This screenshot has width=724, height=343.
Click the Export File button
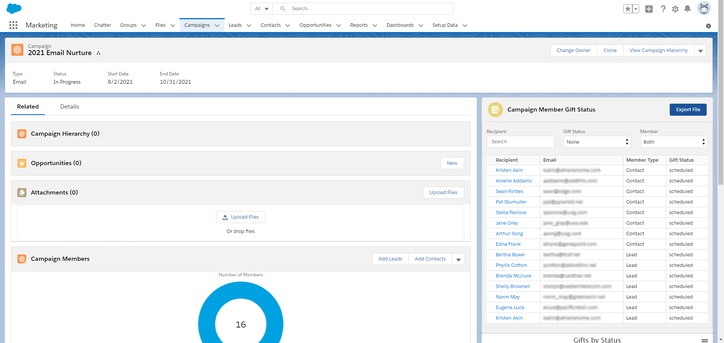point(688,110)
